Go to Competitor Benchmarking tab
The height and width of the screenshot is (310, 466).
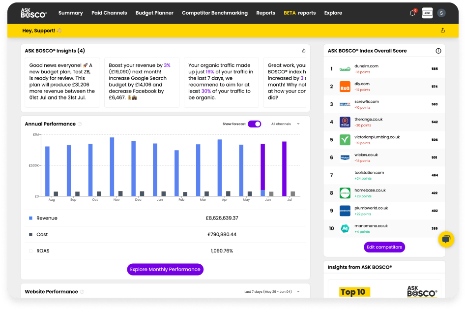[x=215, y=13]
